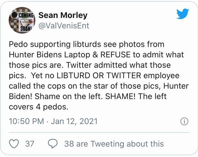Open the Sean Morley profile picture
This screenshot has width=198, height=157.
(22, 20)
